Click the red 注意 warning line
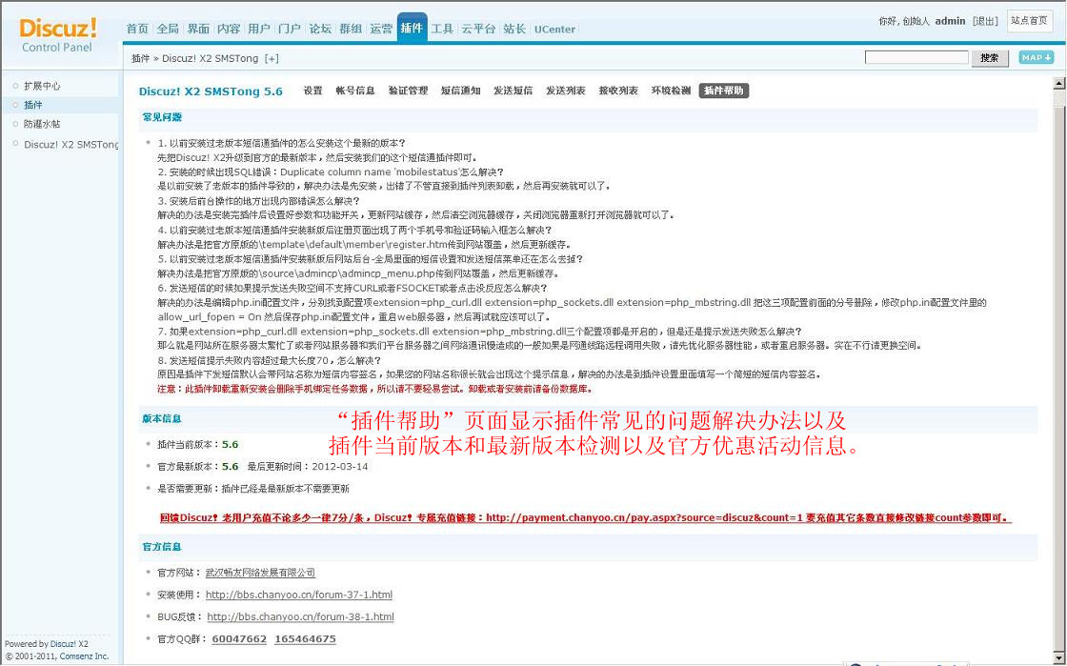The width and height of the screenshot is (1067, 666). coord(375,389)
